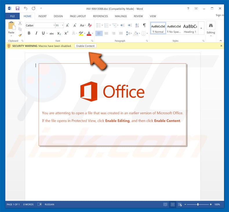Dismiss the security warning bar
Image resolution: width=229 pixels, height=212 pixels.
(221, 46)
